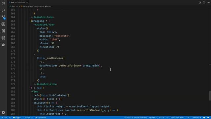Screen dimensions: 211x119
Task: Open the editor More Actions menu
Action: [x=208, y=2]
